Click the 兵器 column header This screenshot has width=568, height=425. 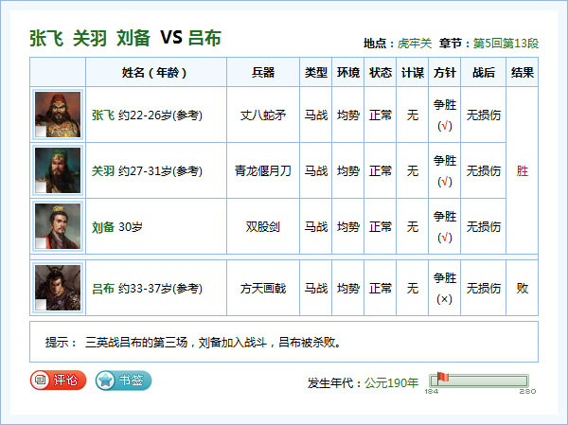(x=263, y=73)
